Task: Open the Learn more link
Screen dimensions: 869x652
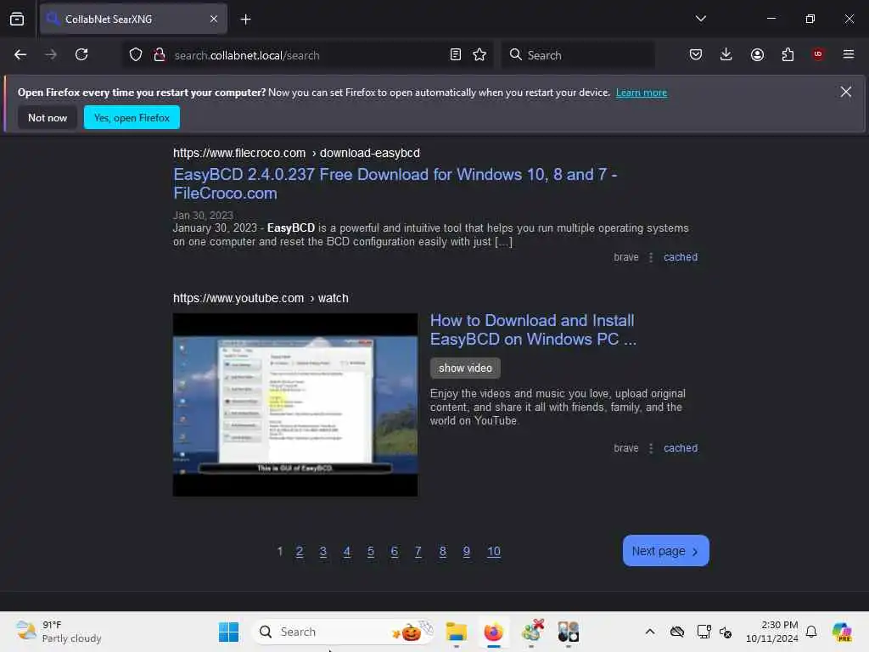Action: [642, 93]
